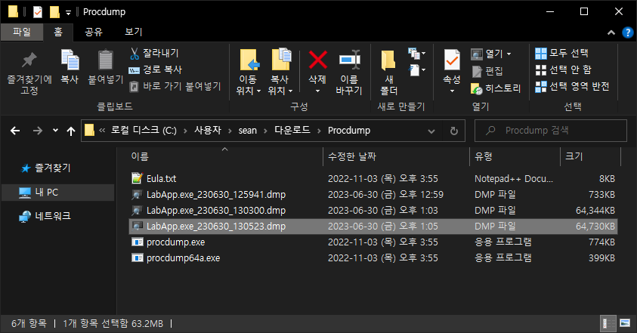This screenshot has width=637, height=333.
Task: Open the new item dropdown icon
Action: pos(417,53)
